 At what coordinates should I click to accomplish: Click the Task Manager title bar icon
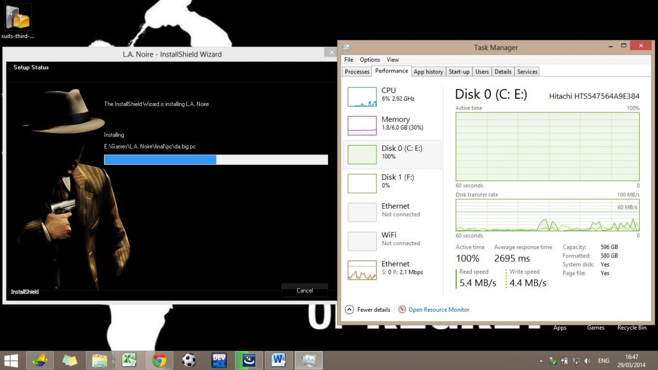point(346,47)
